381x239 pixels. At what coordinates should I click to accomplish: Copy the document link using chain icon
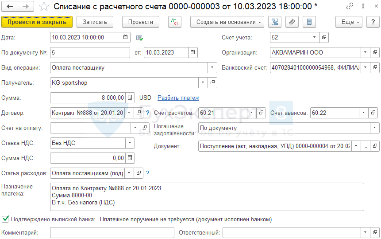point(350,6)
